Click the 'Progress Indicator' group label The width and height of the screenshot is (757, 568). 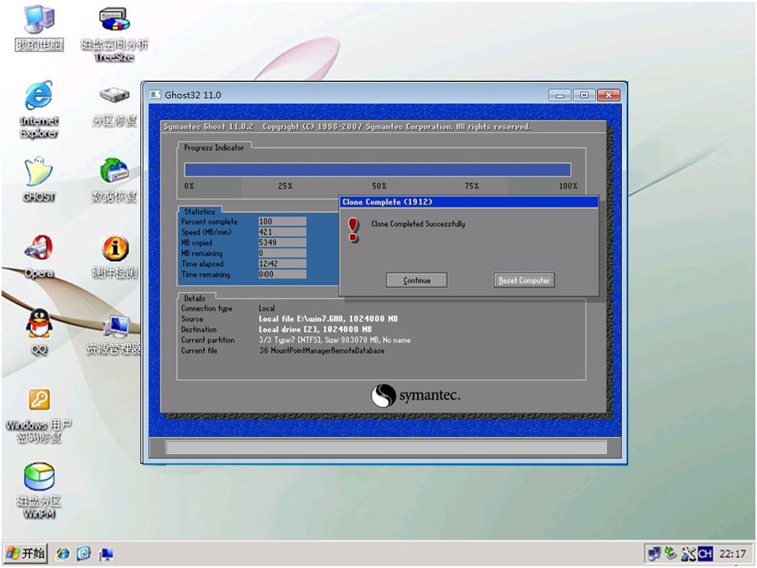pos(214,148)
